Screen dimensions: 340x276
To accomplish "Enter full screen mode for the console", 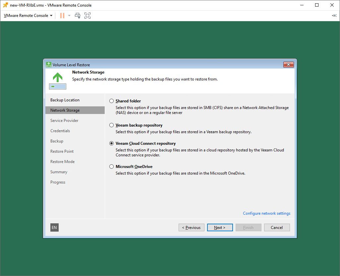I will [x=87, y=16].
